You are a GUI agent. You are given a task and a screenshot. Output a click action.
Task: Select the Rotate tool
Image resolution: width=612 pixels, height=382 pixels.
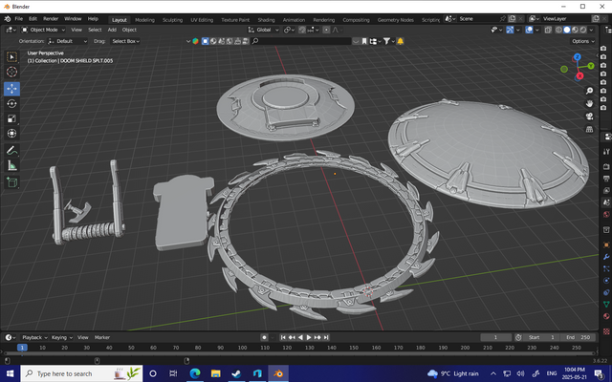point(11,103)
